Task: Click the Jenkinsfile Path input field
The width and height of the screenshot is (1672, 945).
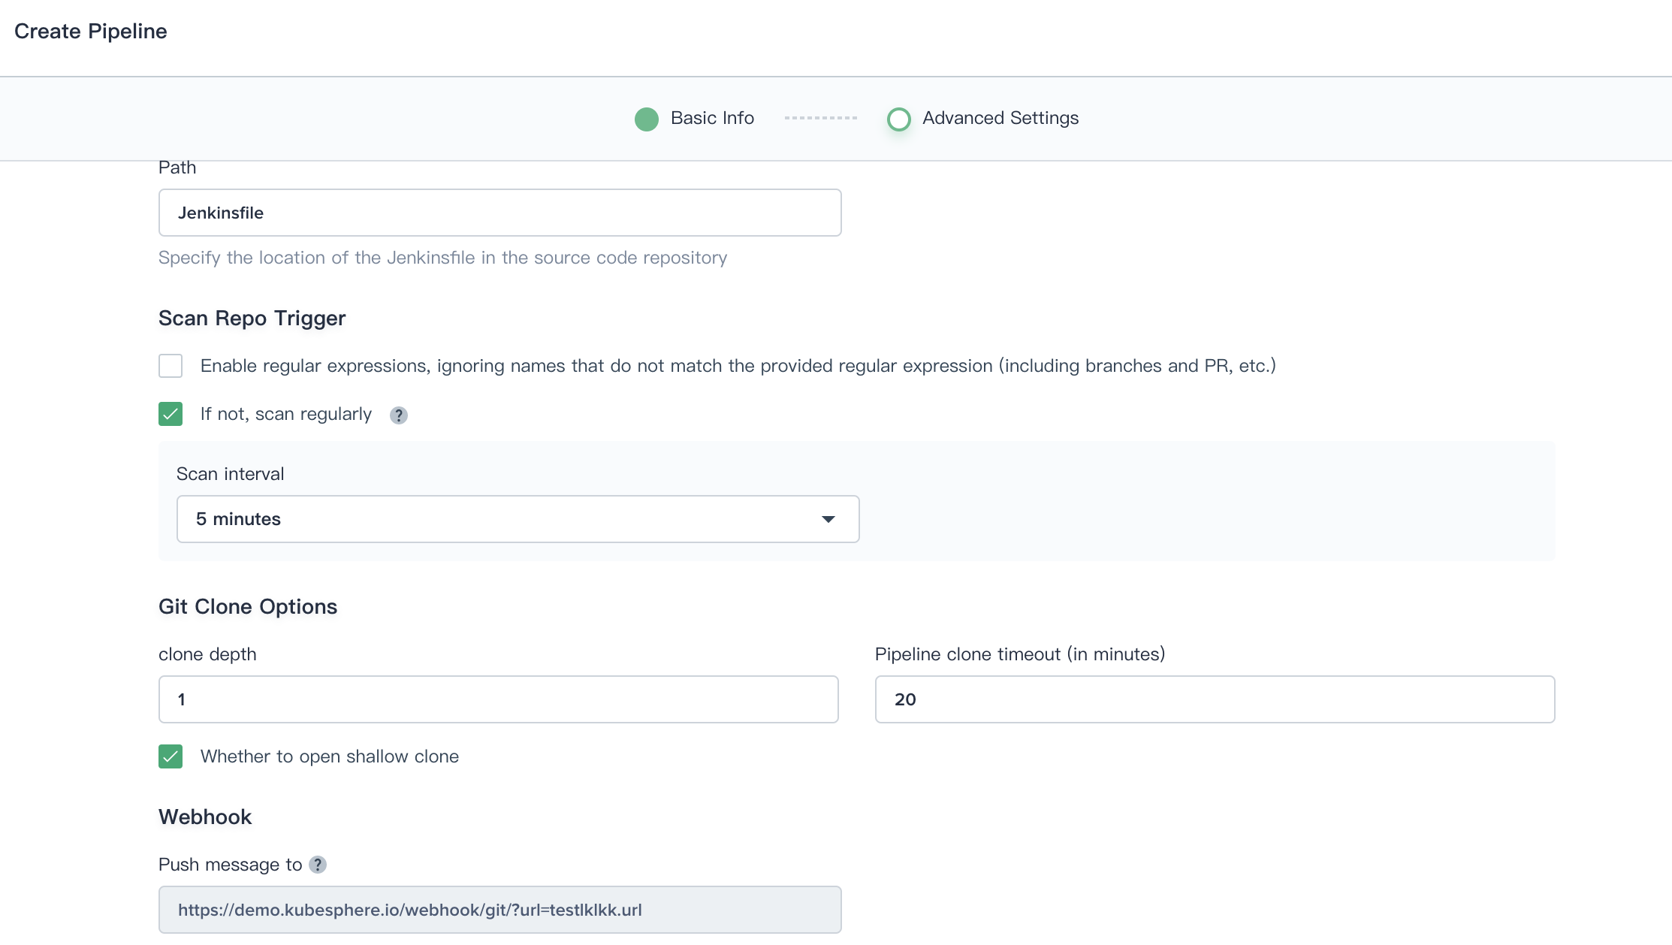Action: pyautogui.click(x=499, y=213)
